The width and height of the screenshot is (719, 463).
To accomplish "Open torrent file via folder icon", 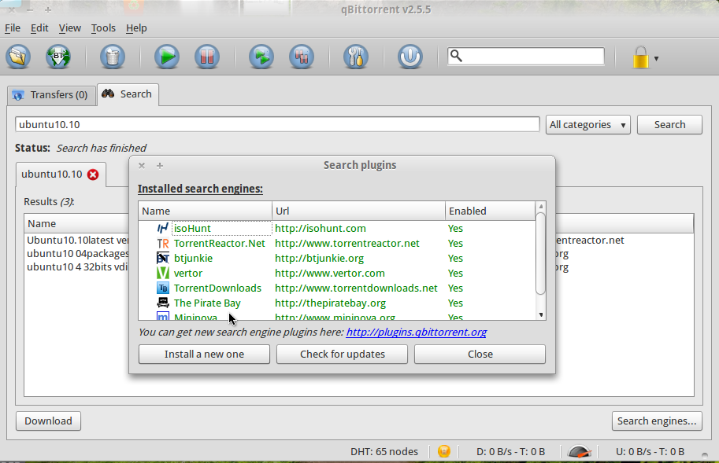I will click(x=18, y=57).
